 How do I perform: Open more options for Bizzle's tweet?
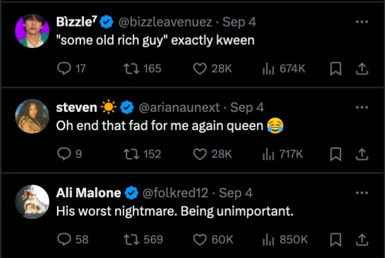pos(362,21)
